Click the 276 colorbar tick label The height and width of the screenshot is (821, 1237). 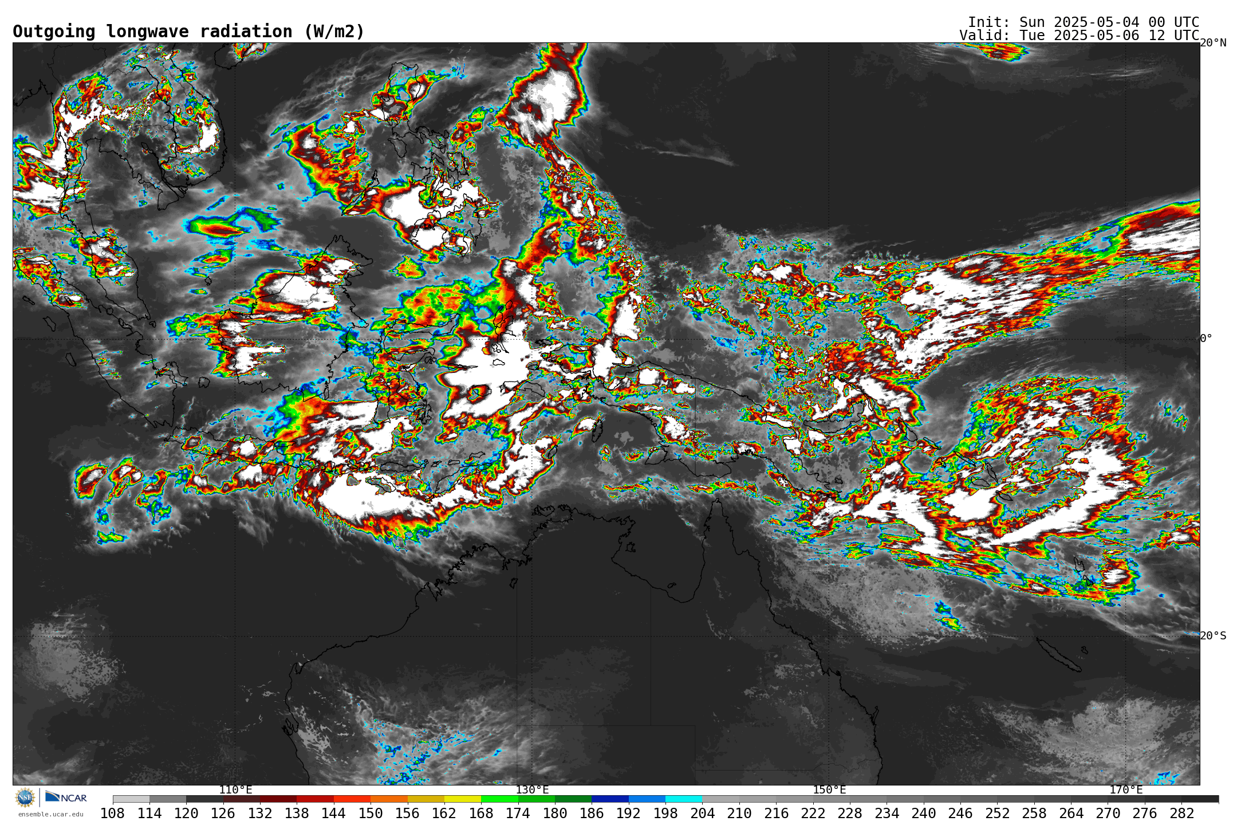coord(1144,813)
